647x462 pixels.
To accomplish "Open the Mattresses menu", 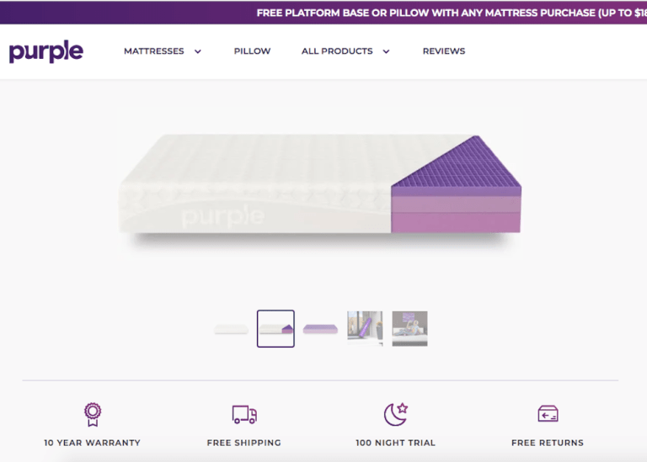I will (154, 51).
